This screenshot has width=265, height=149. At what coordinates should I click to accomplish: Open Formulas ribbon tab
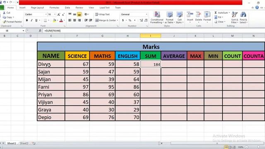click(x=54, y=7)
